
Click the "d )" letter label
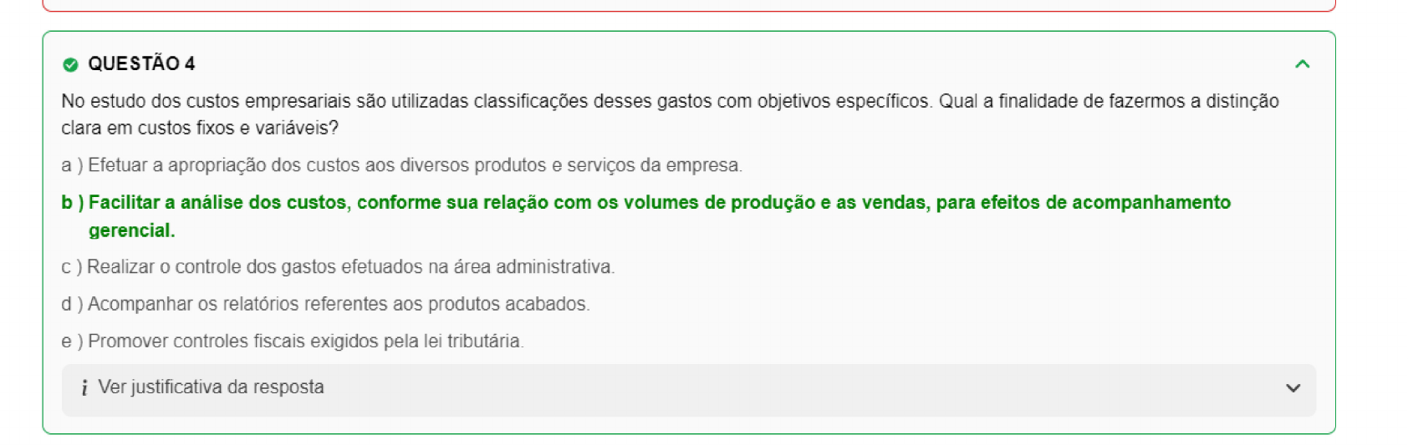[x=72, y=304]
